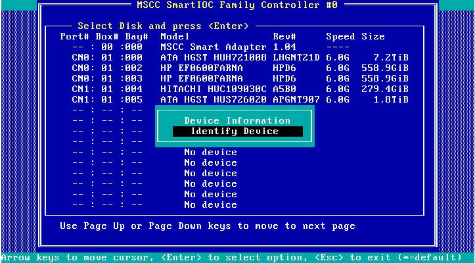Click revision LHGNT21D
Screen dimensions: 475x263
tap(296, 57)
